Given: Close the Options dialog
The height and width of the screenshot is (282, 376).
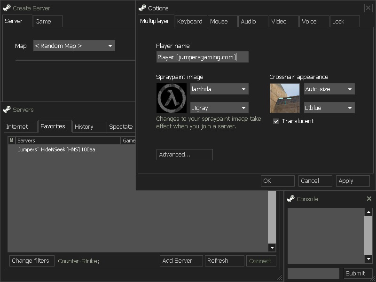Looking at the screenshot, I should coord(368,8).
